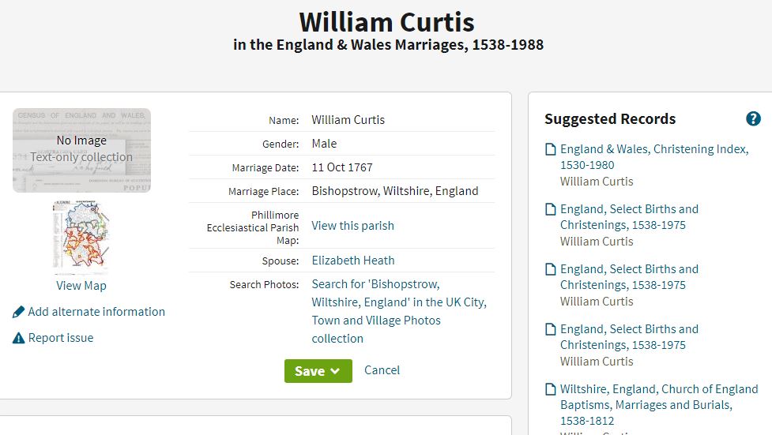Image resolution: width=772 pixels, height=435 pixels.
Task: Click document icon for Christening Index record
Action: (x=551, y=149)
